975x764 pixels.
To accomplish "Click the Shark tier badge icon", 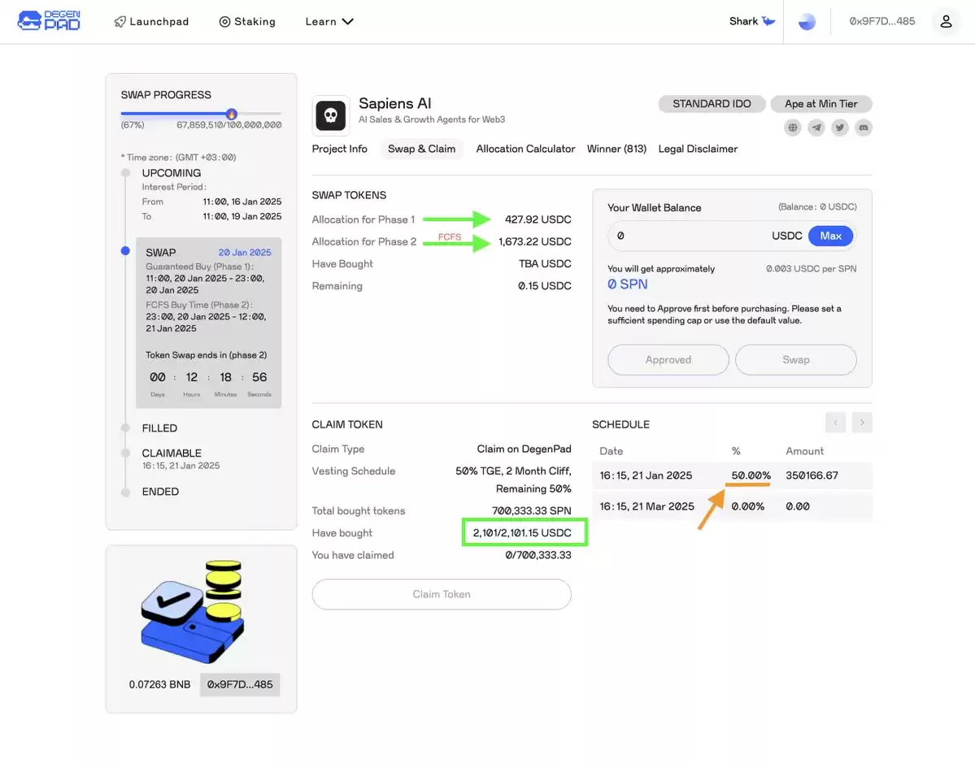I will tap(768, 21).
